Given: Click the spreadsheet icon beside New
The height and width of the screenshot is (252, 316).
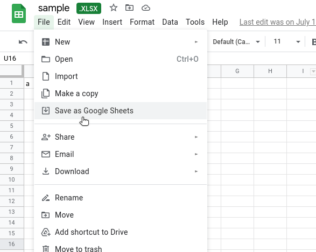Looking at the screenshot, I should coord(46,42).
